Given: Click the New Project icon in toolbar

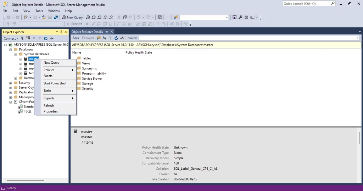Looking at the screenshot, I should [x=26, y=17].
